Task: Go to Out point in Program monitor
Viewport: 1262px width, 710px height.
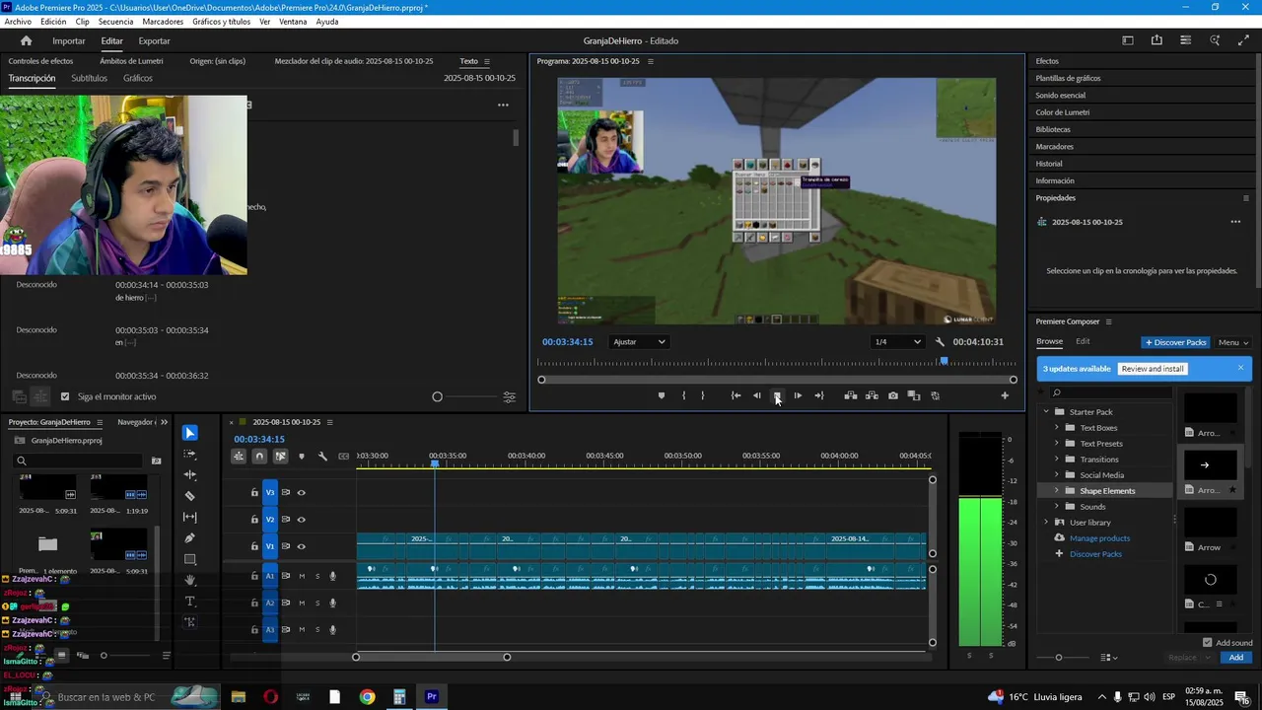Action: pyautogui.click(x=818, y=395)
